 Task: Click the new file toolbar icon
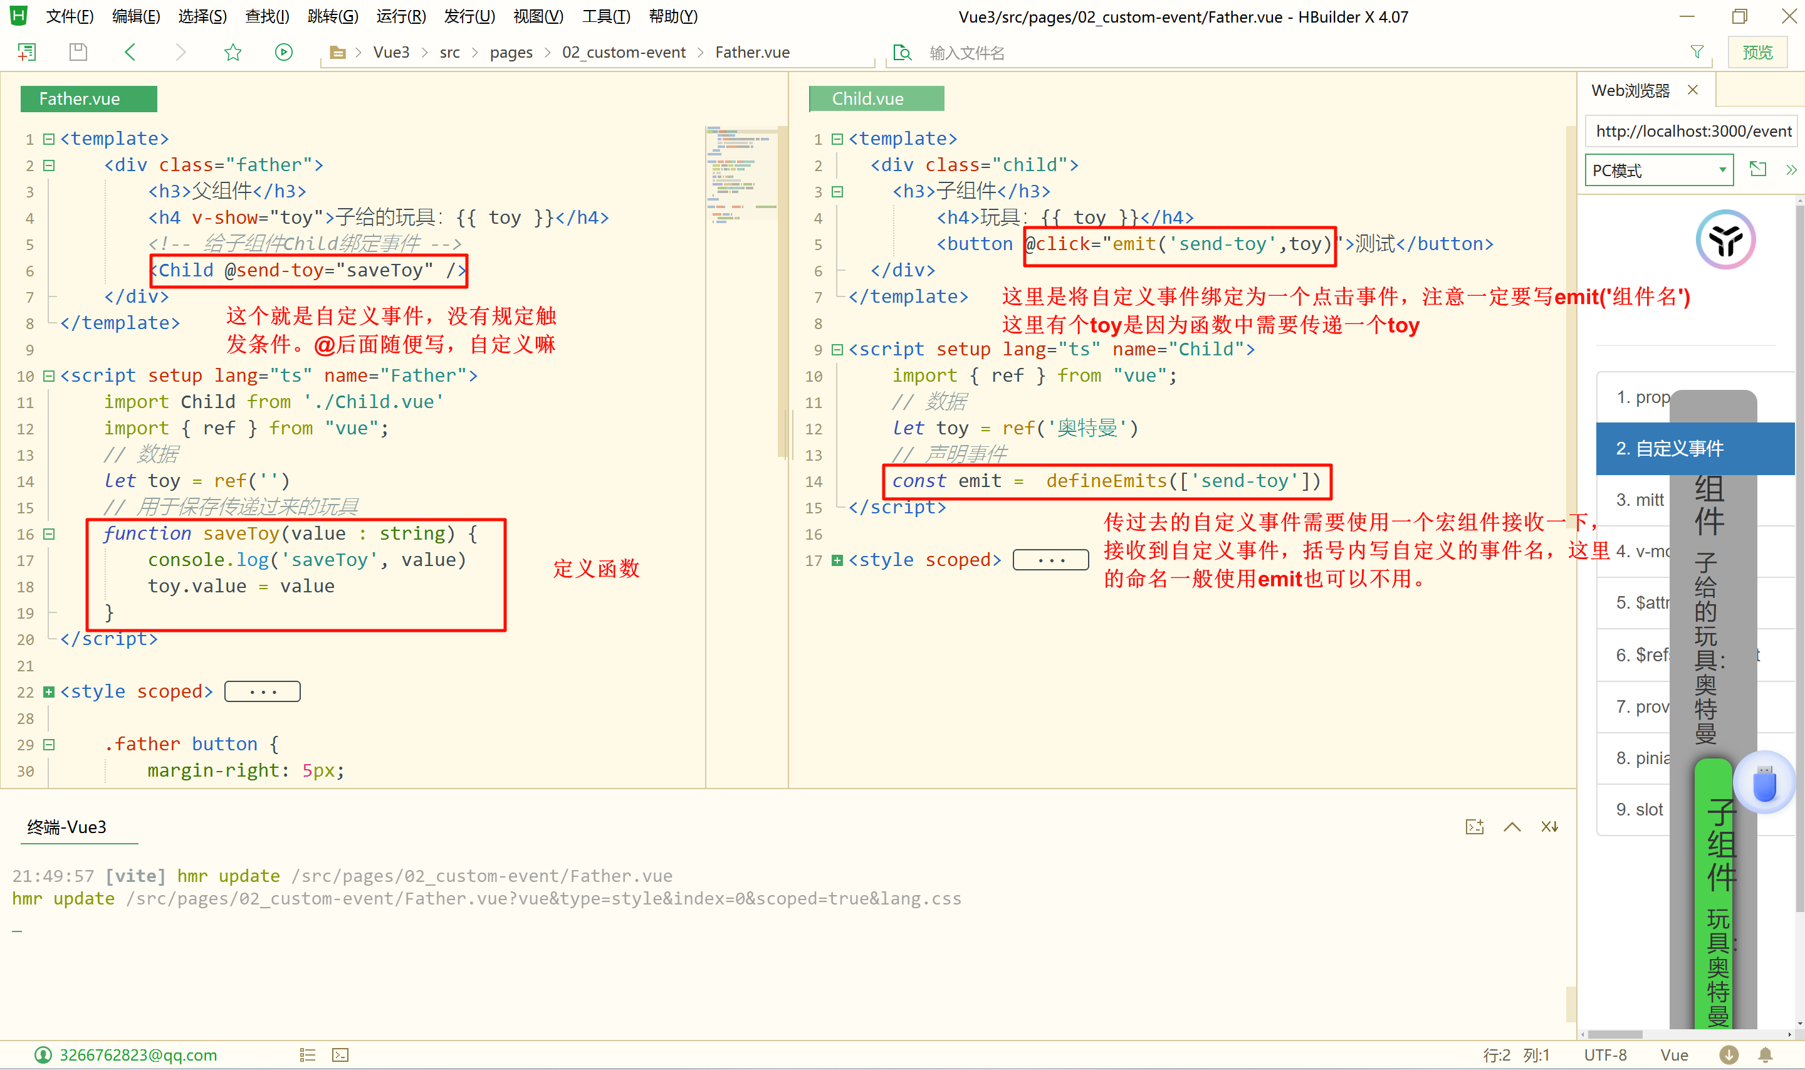point(27,52)
